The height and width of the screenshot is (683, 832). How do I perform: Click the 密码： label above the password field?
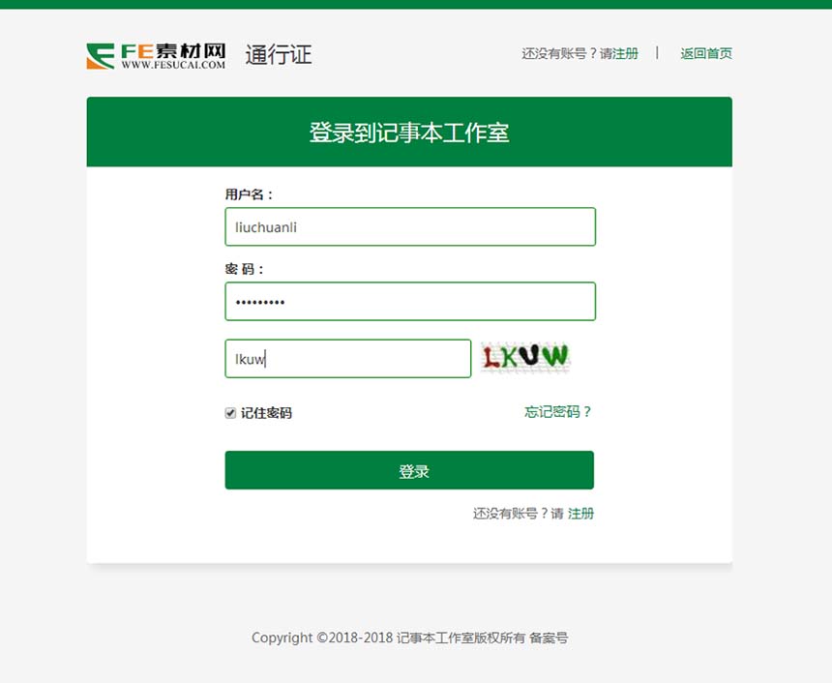coord(244,269)
